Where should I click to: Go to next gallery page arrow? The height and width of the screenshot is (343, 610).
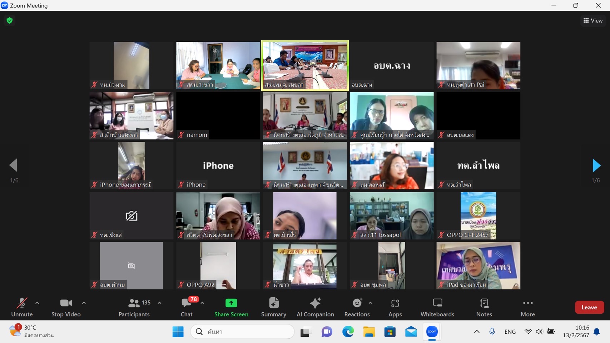point(596,165)
